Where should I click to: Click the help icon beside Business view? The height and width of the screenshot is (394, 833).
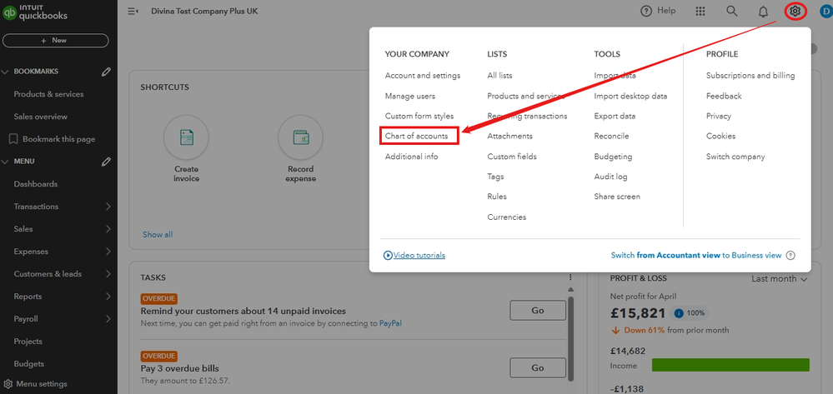790,256
